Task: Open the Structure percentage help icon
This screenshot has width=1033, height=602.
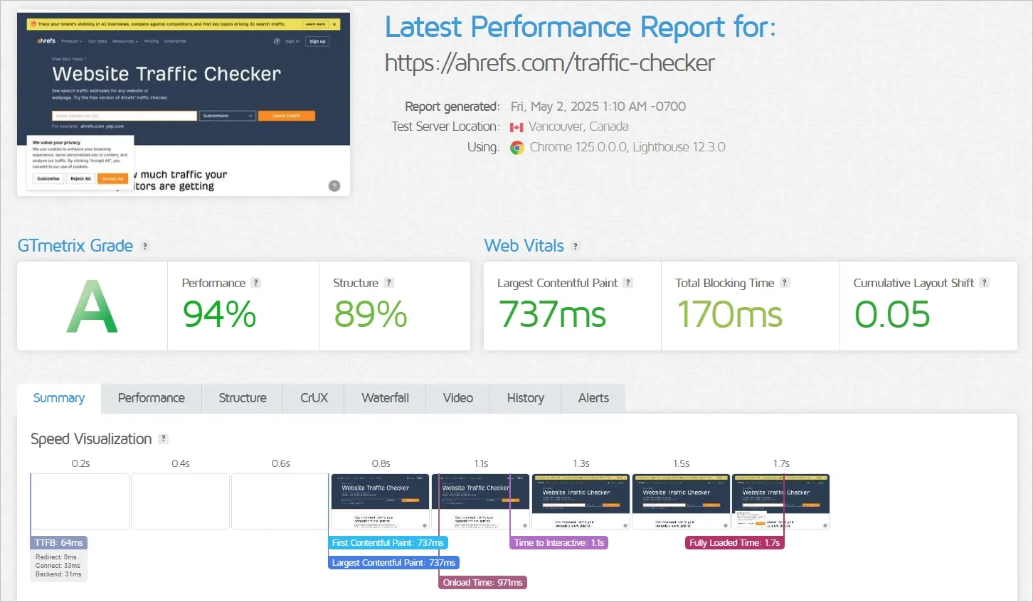Action: [388, 282]
